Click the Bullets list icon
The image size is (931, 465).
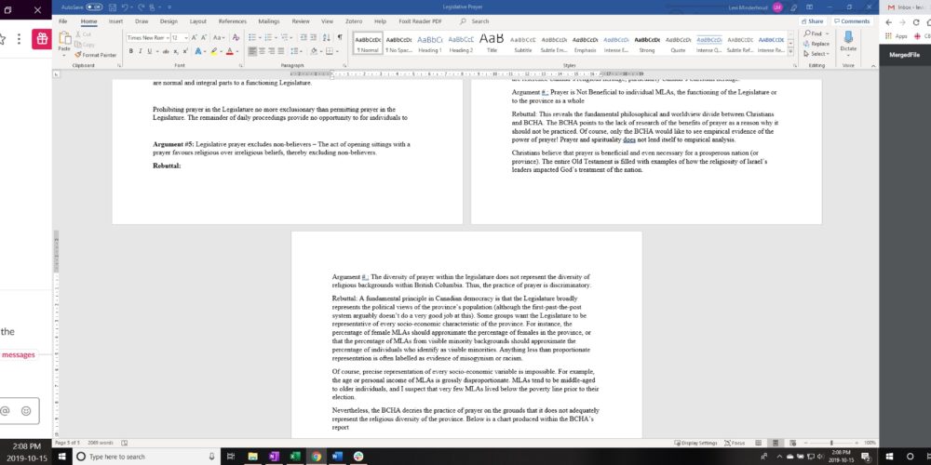(253, 38)
